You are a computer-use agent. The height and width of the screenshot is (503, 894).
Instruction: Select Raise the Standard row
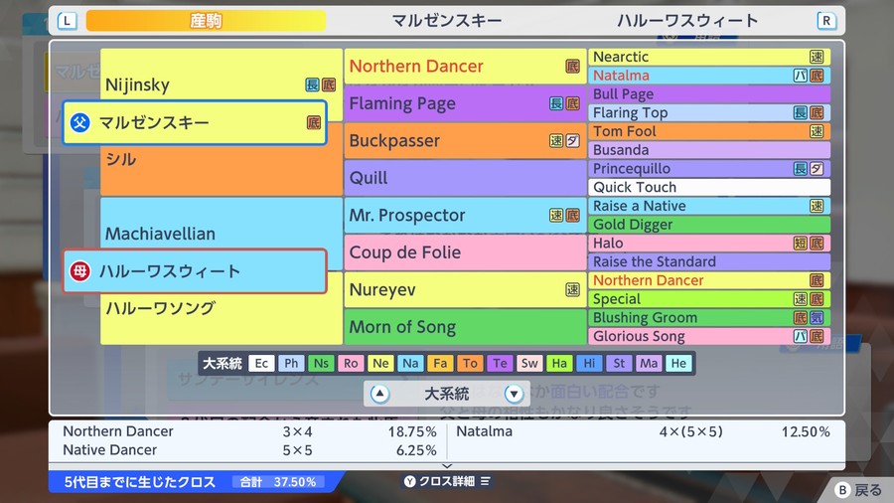709,261
